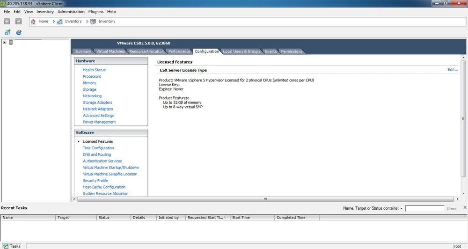Open Storage Adapters link
Viewport: 468px width, 249px height.
tap(98, 103)
